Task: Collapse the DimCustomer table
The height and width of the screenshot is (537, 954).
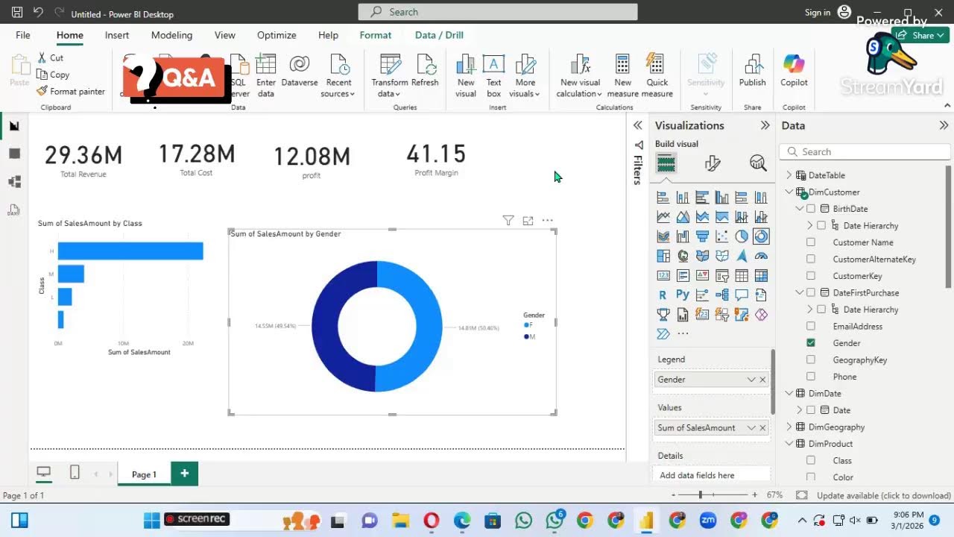Action: 789,192
